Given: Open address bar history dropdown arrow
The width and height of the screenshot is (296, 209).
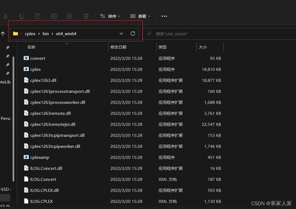Looking at the screenshot, I should pyautogui.click(x=121, y=34).
